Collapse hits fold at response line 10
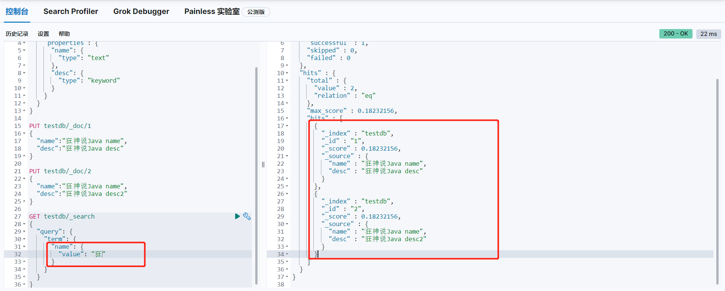This screenshot has height=291, width=725. click(x=287, y=73)
